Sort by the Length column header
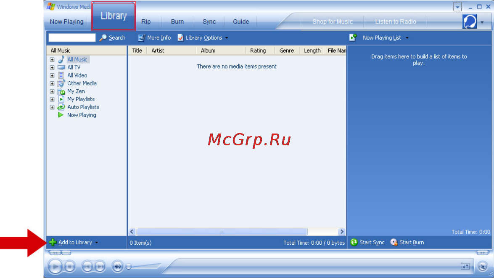Viewport: 494px width, 278px height. click(x=312, y=51)
